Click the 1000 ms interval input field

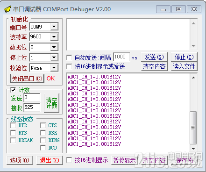point(121,57)
